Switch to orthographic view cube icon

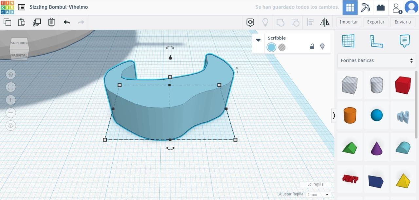[11, 125]
